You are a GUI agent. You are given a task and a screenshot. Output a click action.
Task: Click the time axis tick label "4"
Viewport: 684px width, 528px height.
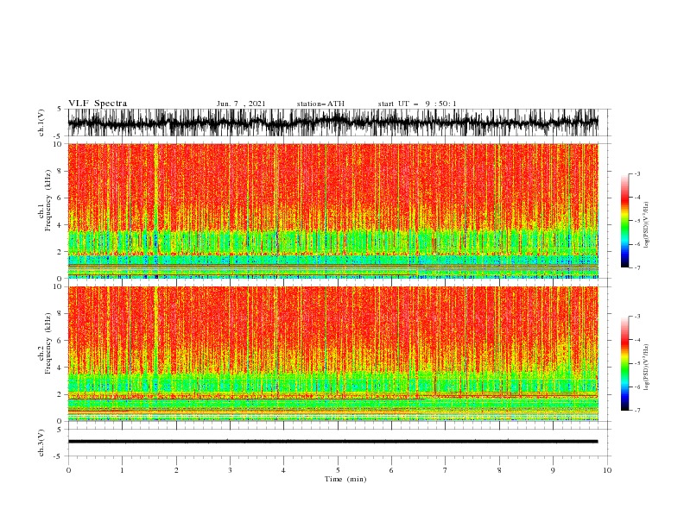(283, 470)
